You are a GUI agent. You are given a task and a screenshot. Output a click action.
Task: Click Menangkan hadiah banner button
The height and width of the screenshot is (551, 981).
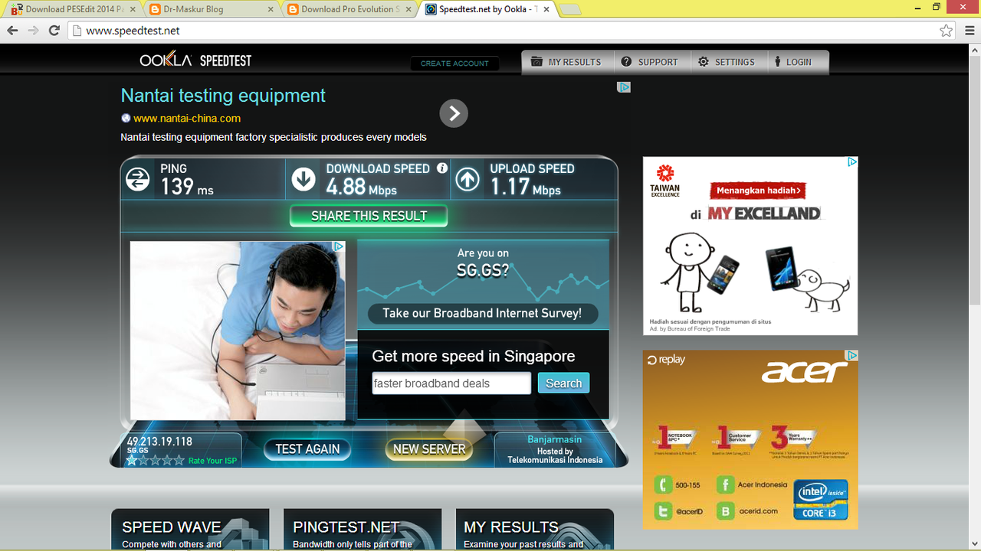[x=759, y=191]
